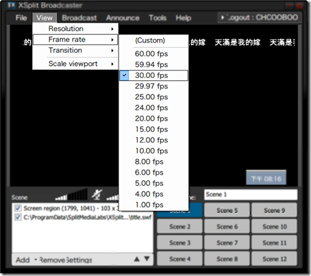Open the Announce menu
Screen dimensions: 311x276
(x=123, y=18)
